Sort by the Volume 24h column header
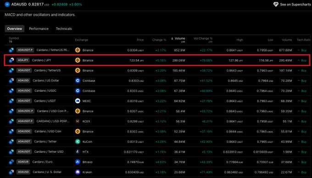The width and height of the screenshot is (312, 178). click(x=178, y=40)
